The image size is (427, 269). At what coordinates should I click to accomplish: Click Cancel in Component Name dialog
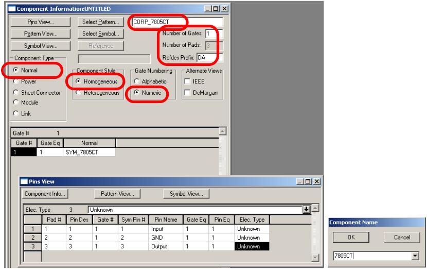pyautogui.click(x=402, y=238)
